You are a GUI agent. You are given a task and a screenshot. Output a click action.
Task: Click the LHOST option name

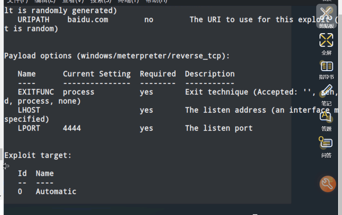tap(29, 110)
